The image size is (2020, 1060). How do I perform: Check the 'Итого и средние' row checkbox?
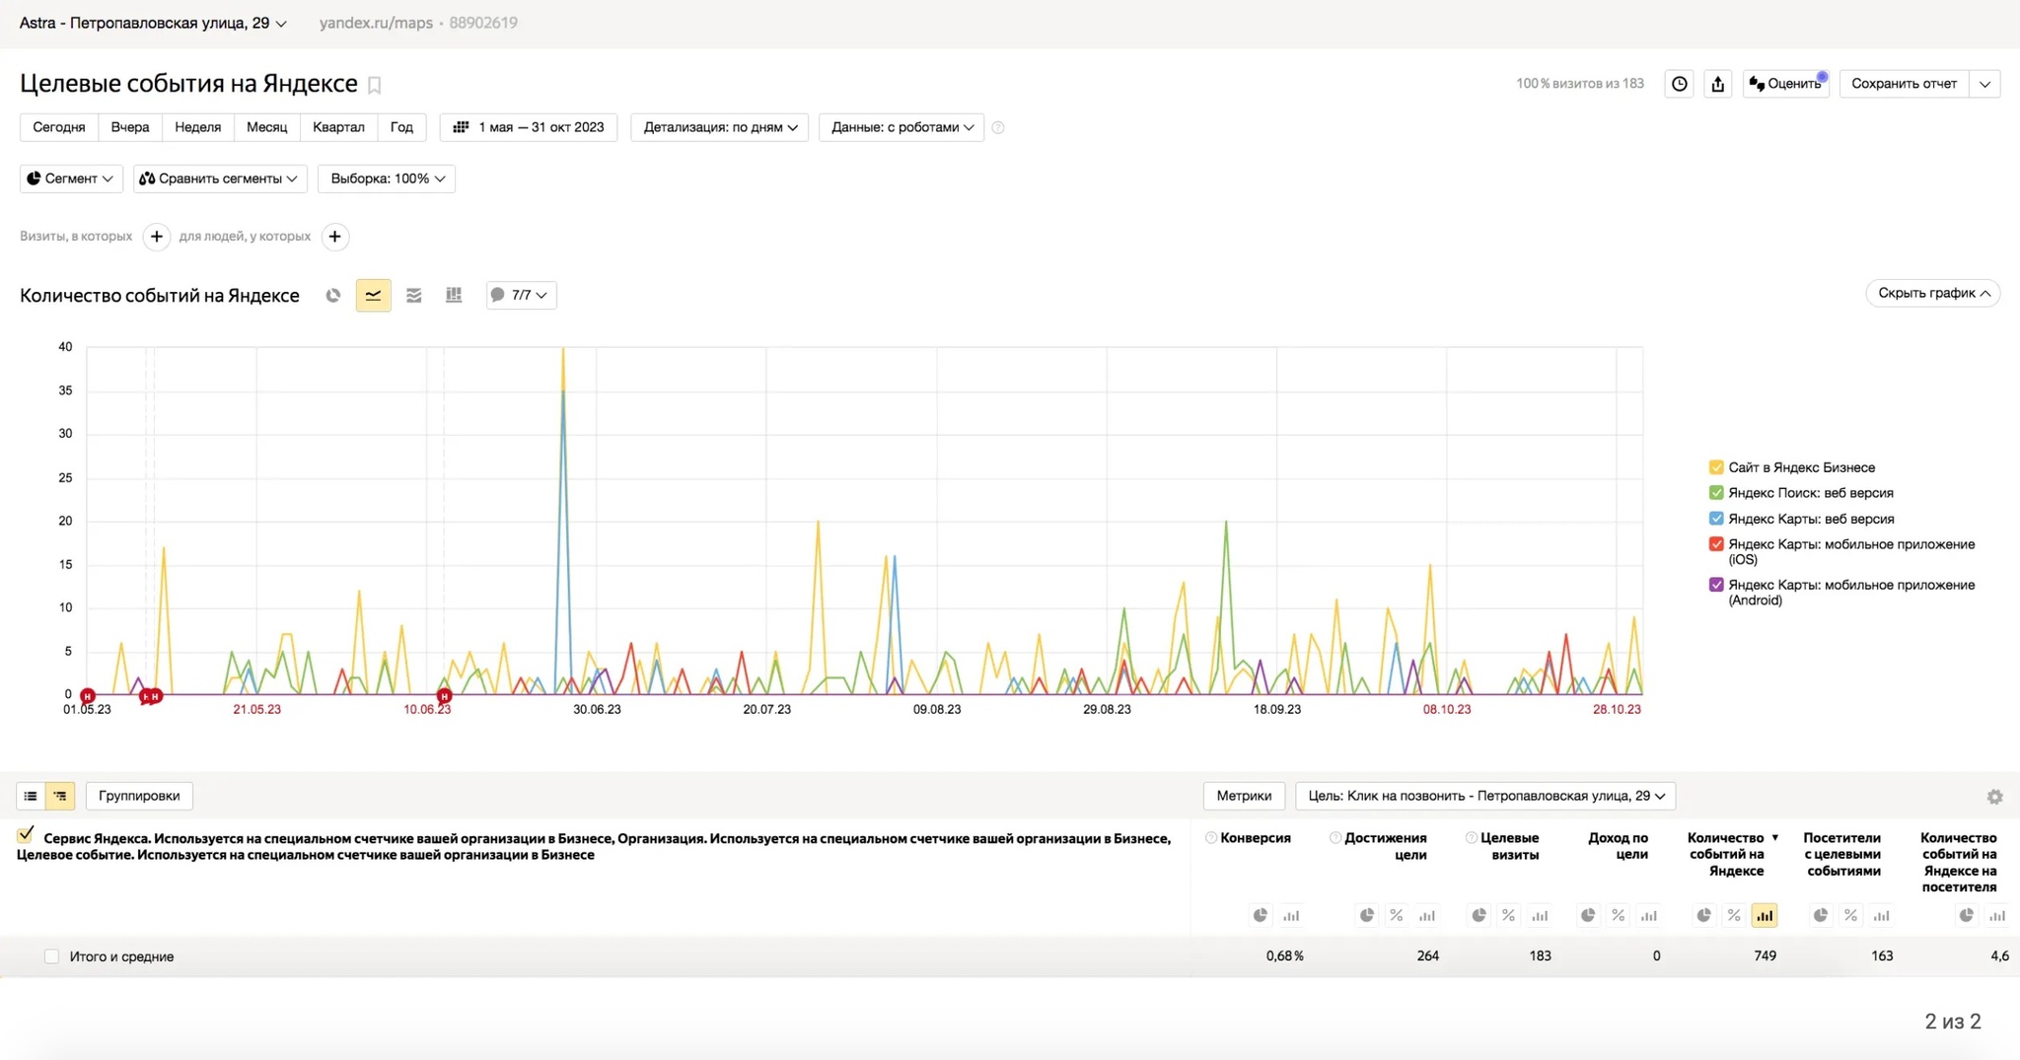51,956
